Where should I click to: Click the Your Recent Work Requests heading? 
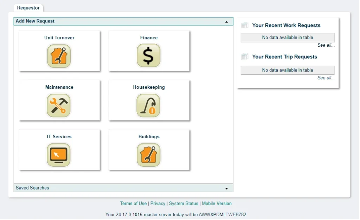[x=286, y=26]
